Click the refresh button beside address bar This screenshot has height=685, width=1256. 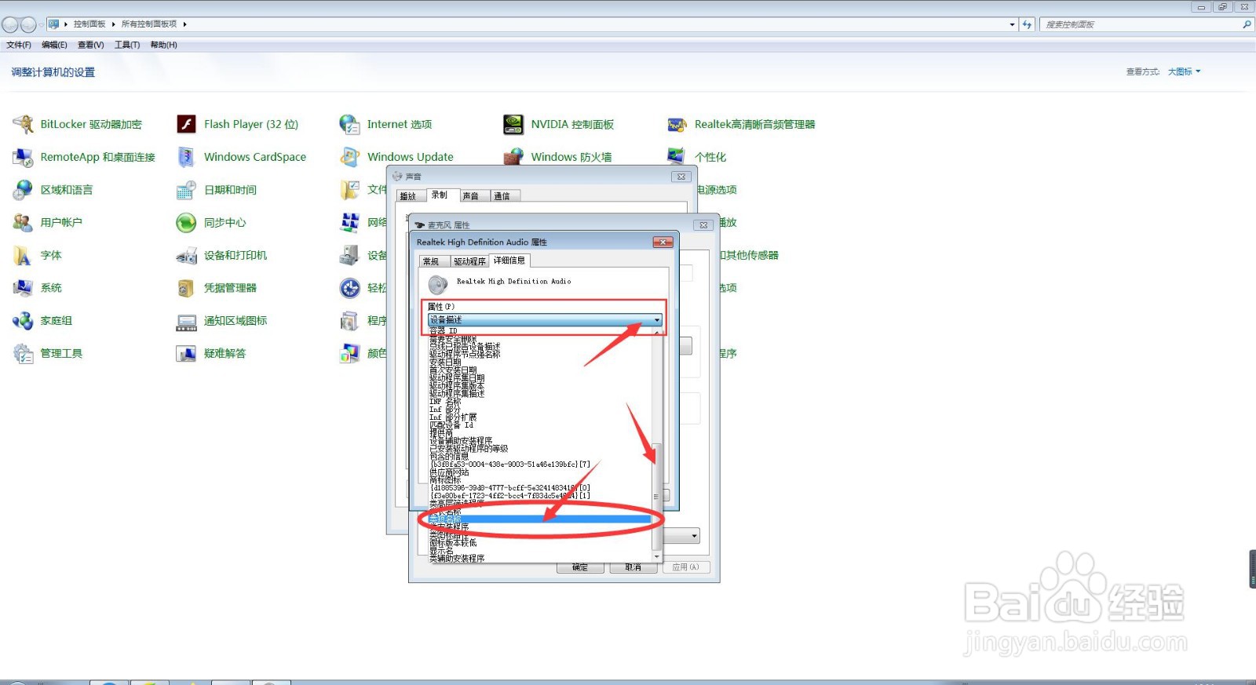coord(1027,24)
